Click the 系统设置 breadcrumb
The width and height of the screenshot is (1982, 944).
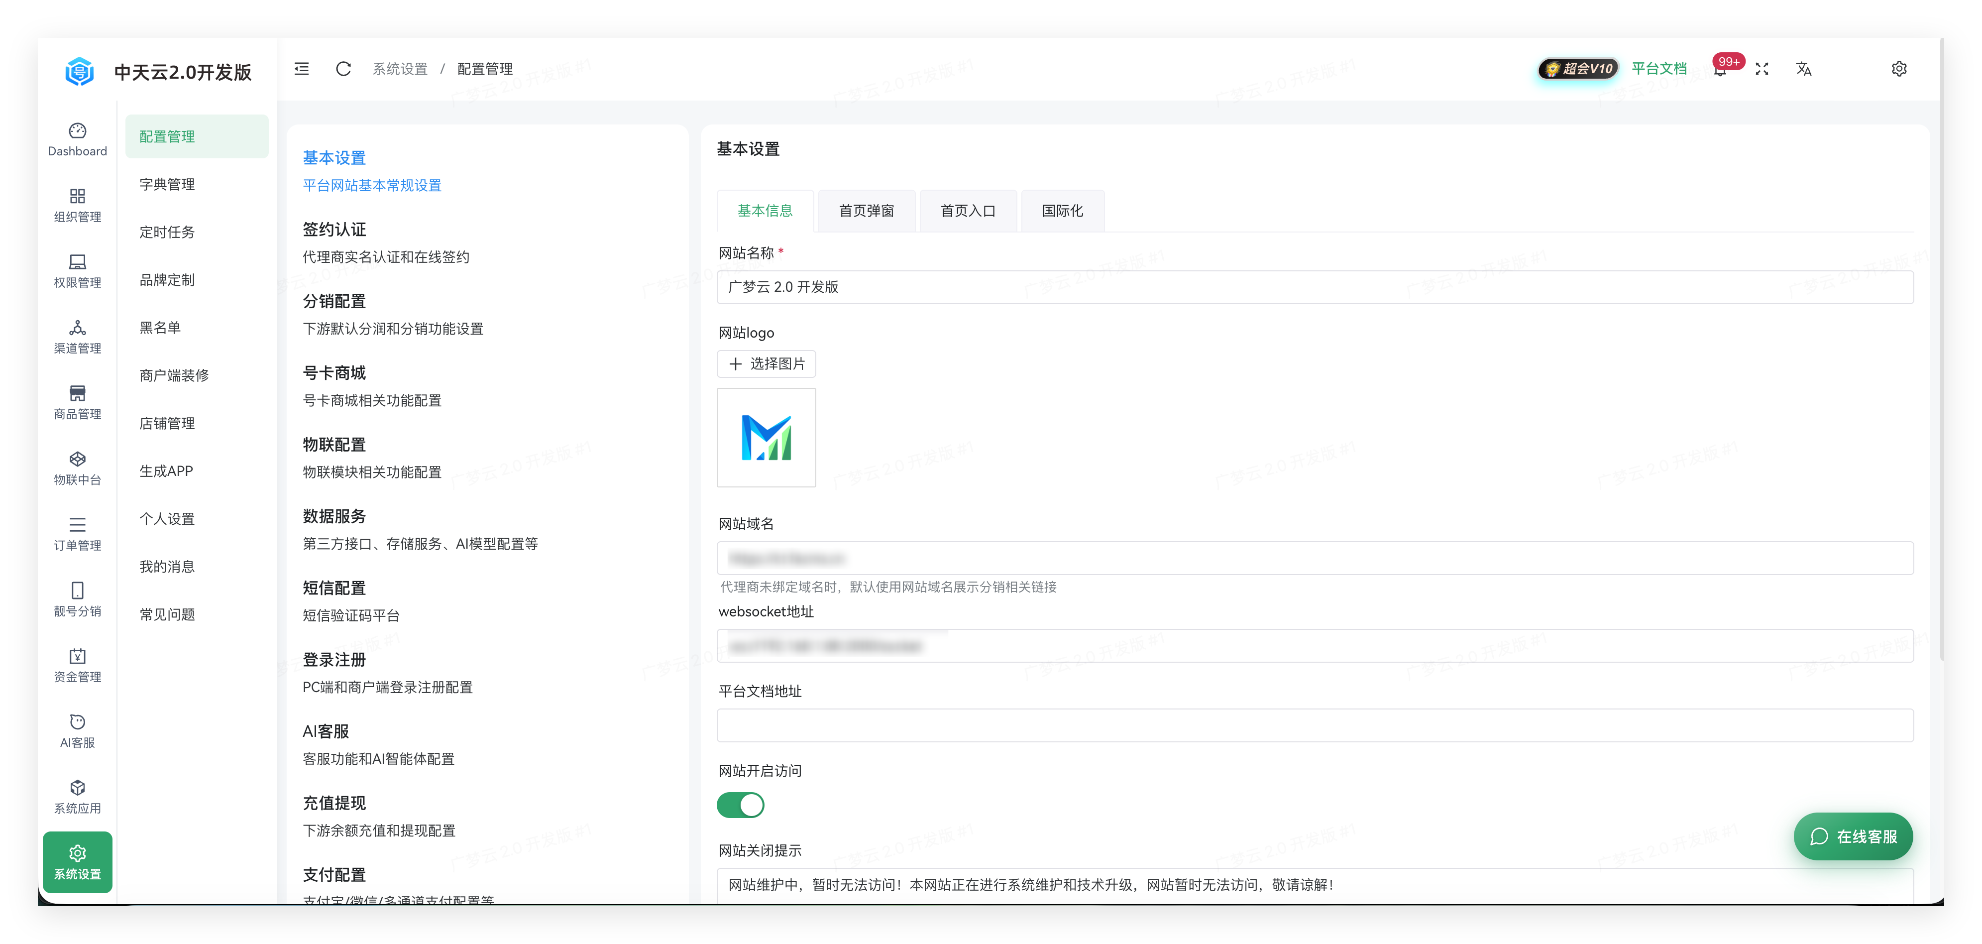[x=400, y=69]
